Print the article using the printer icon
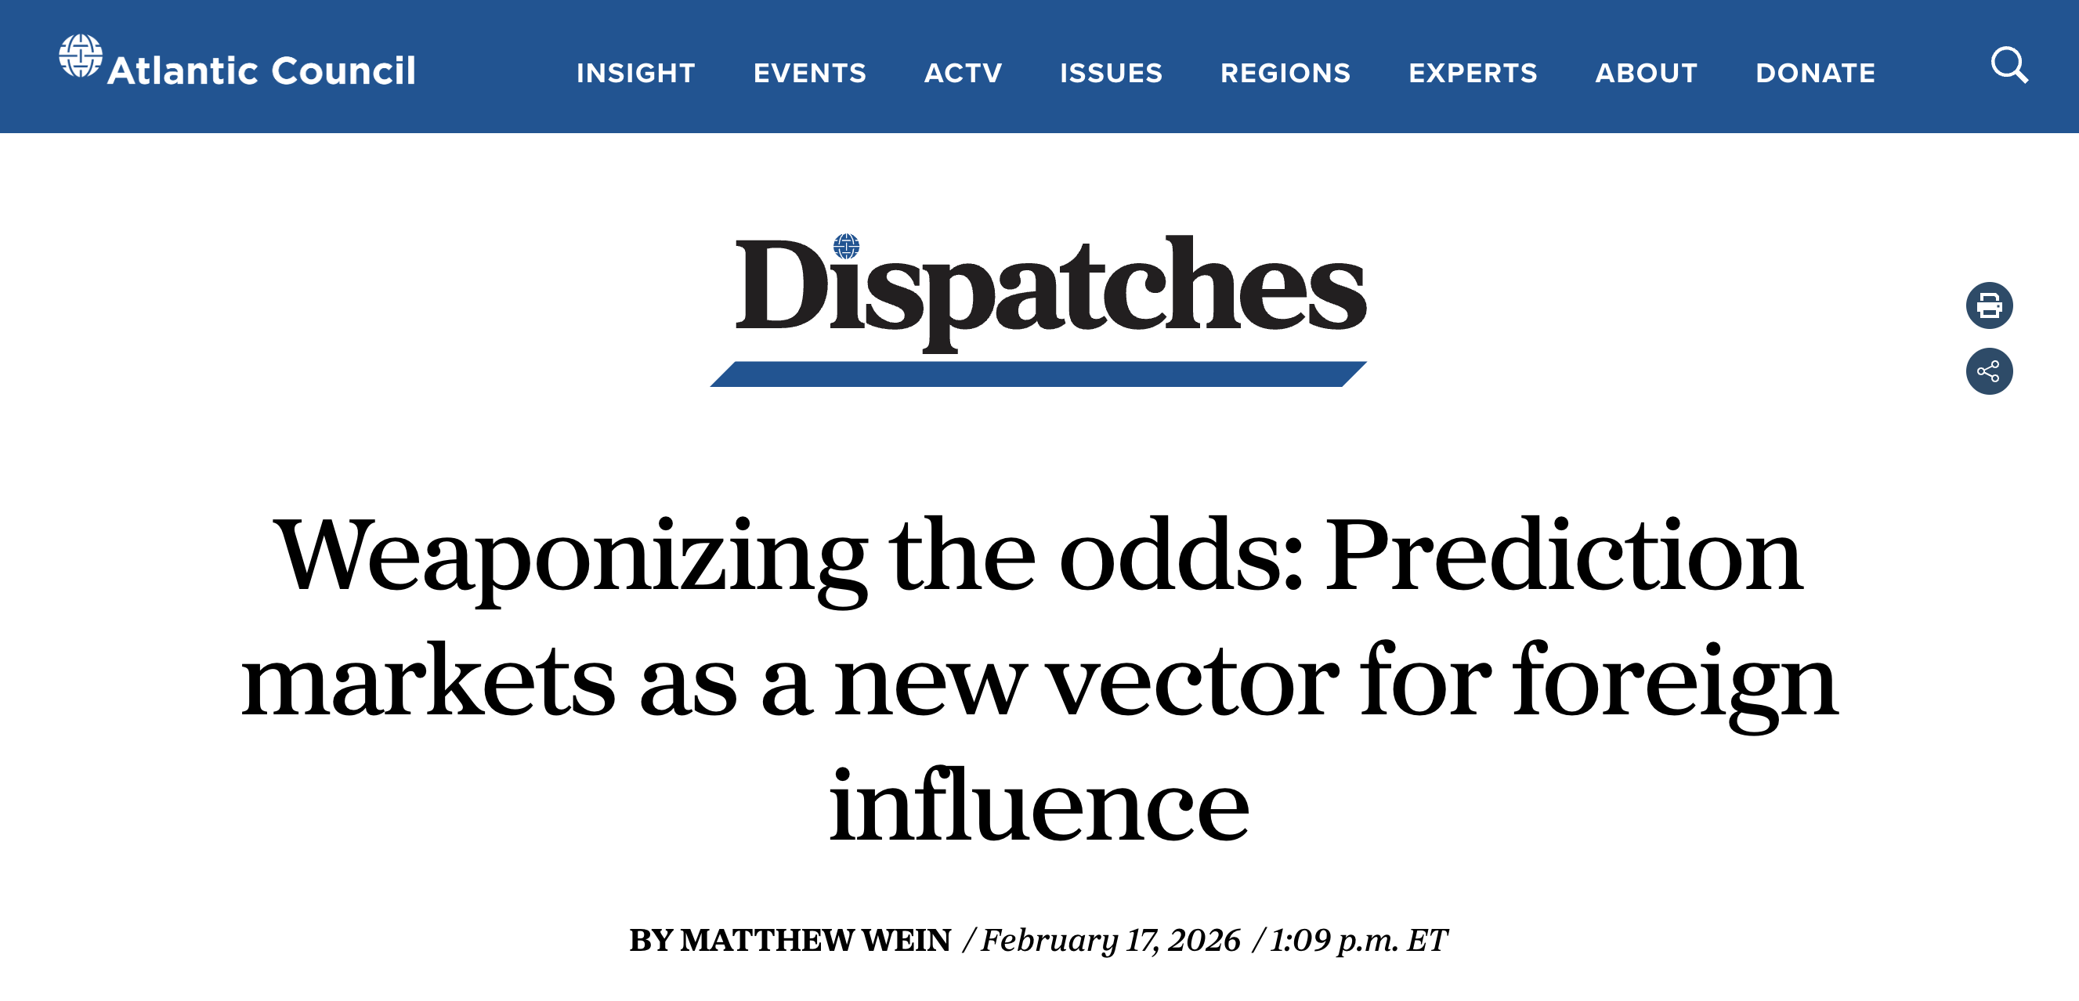The image size is (2079, 1001). [x=1989, y=305]
